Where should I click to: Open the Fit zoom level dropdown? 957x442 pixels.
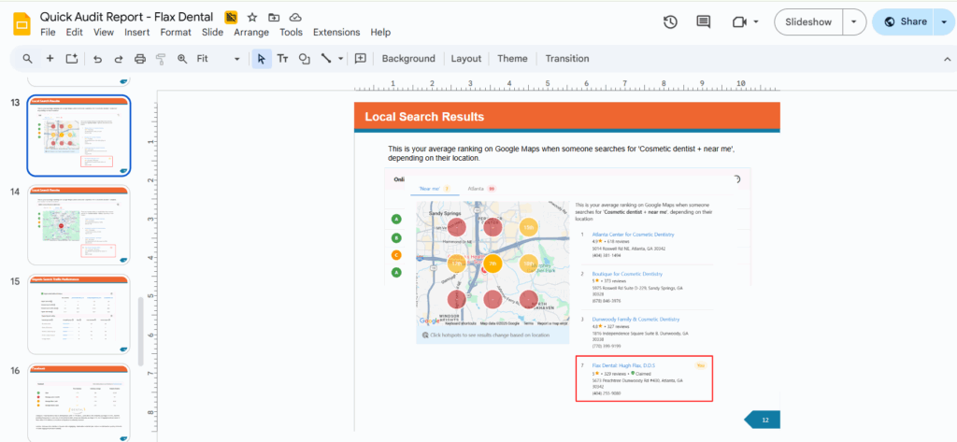pyautogui.click(x=219, y=59)
